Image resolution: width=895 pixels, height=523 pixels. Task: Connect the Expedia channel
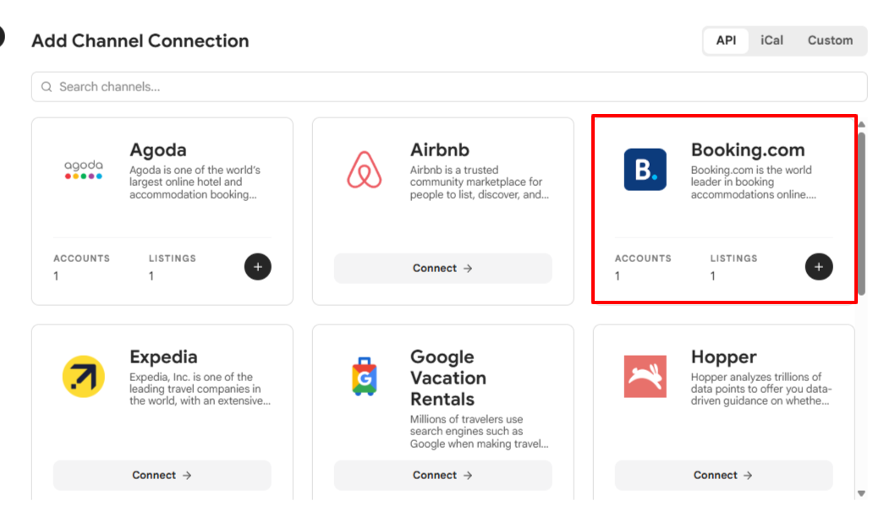[x=162, y=475]
